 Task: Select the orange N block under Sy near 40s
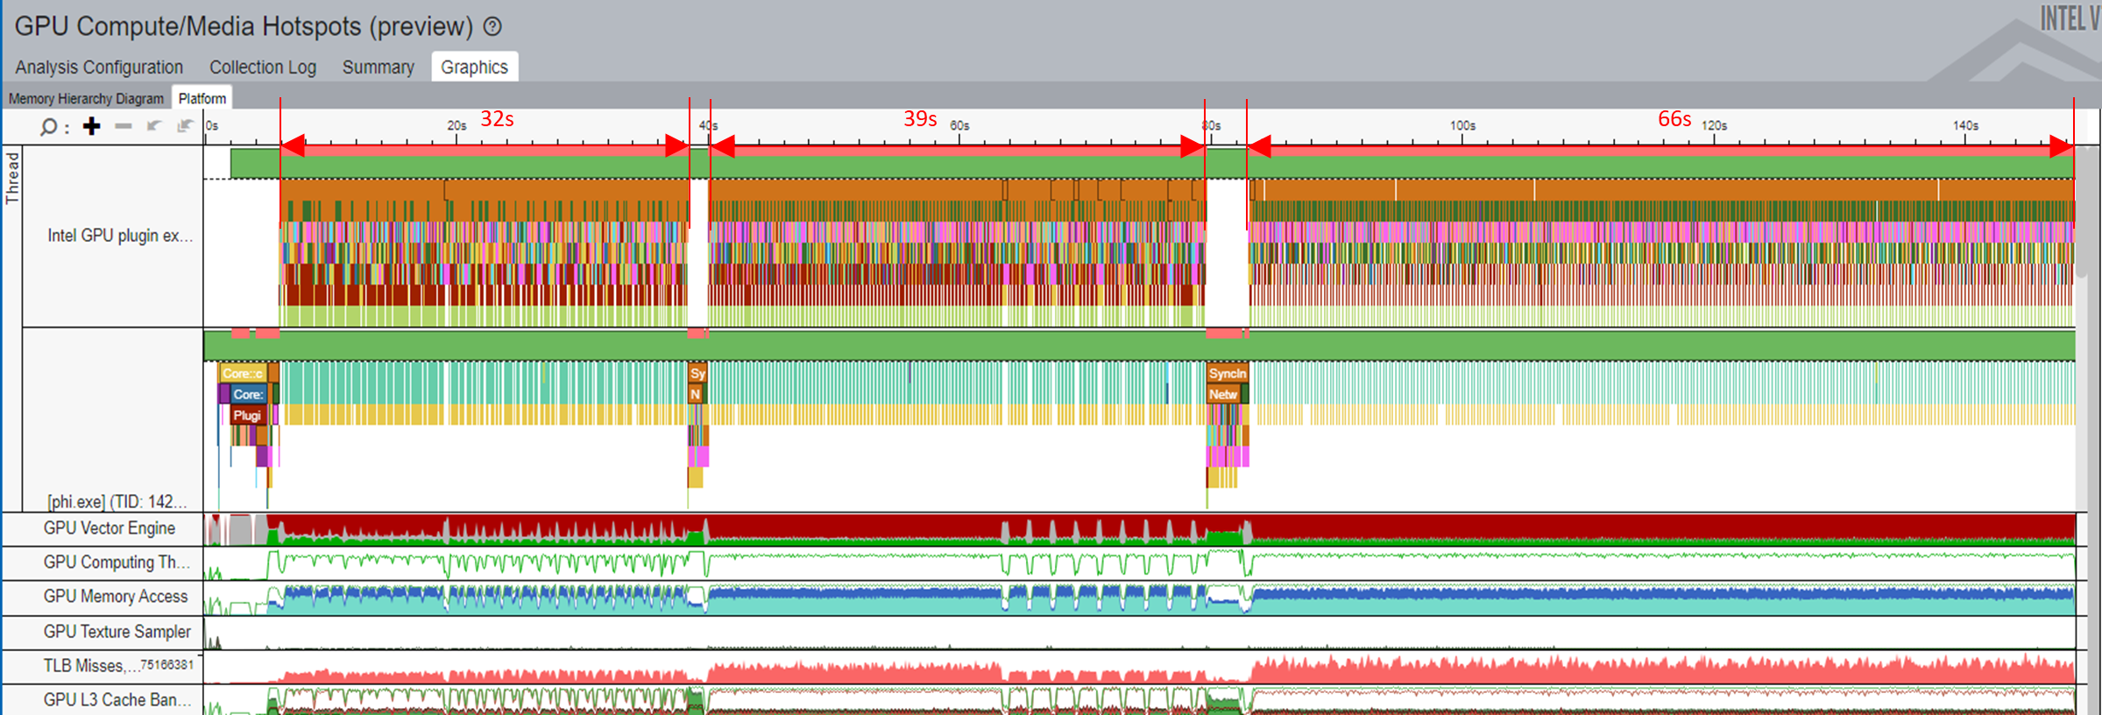695,394
